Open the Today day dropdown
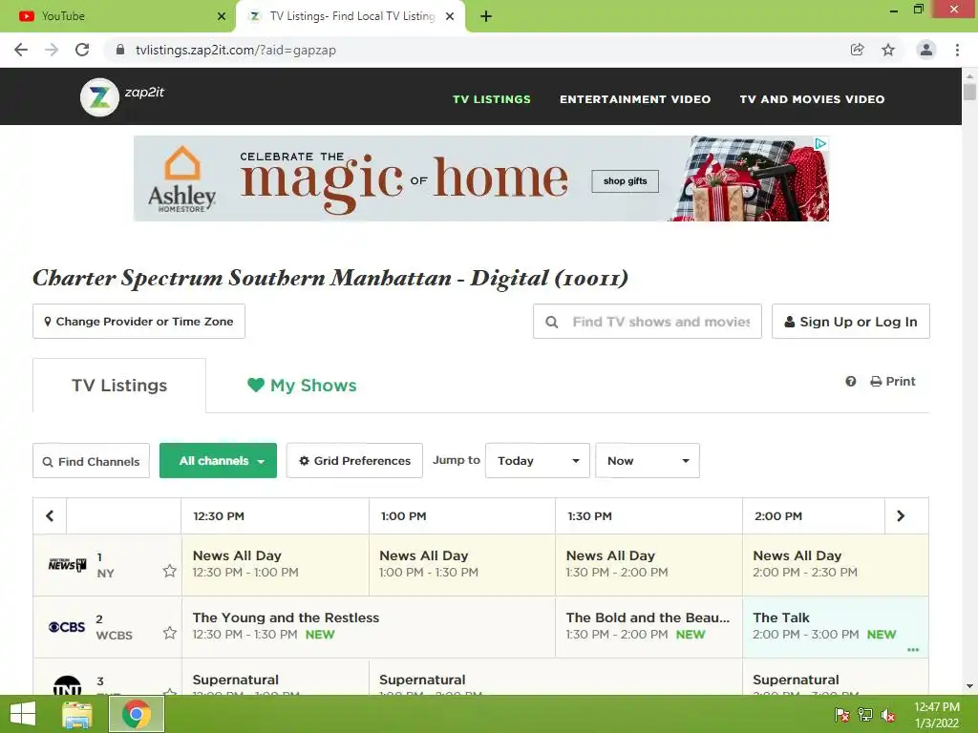Screen dimensions: 978x733 [x=538, y=461]
